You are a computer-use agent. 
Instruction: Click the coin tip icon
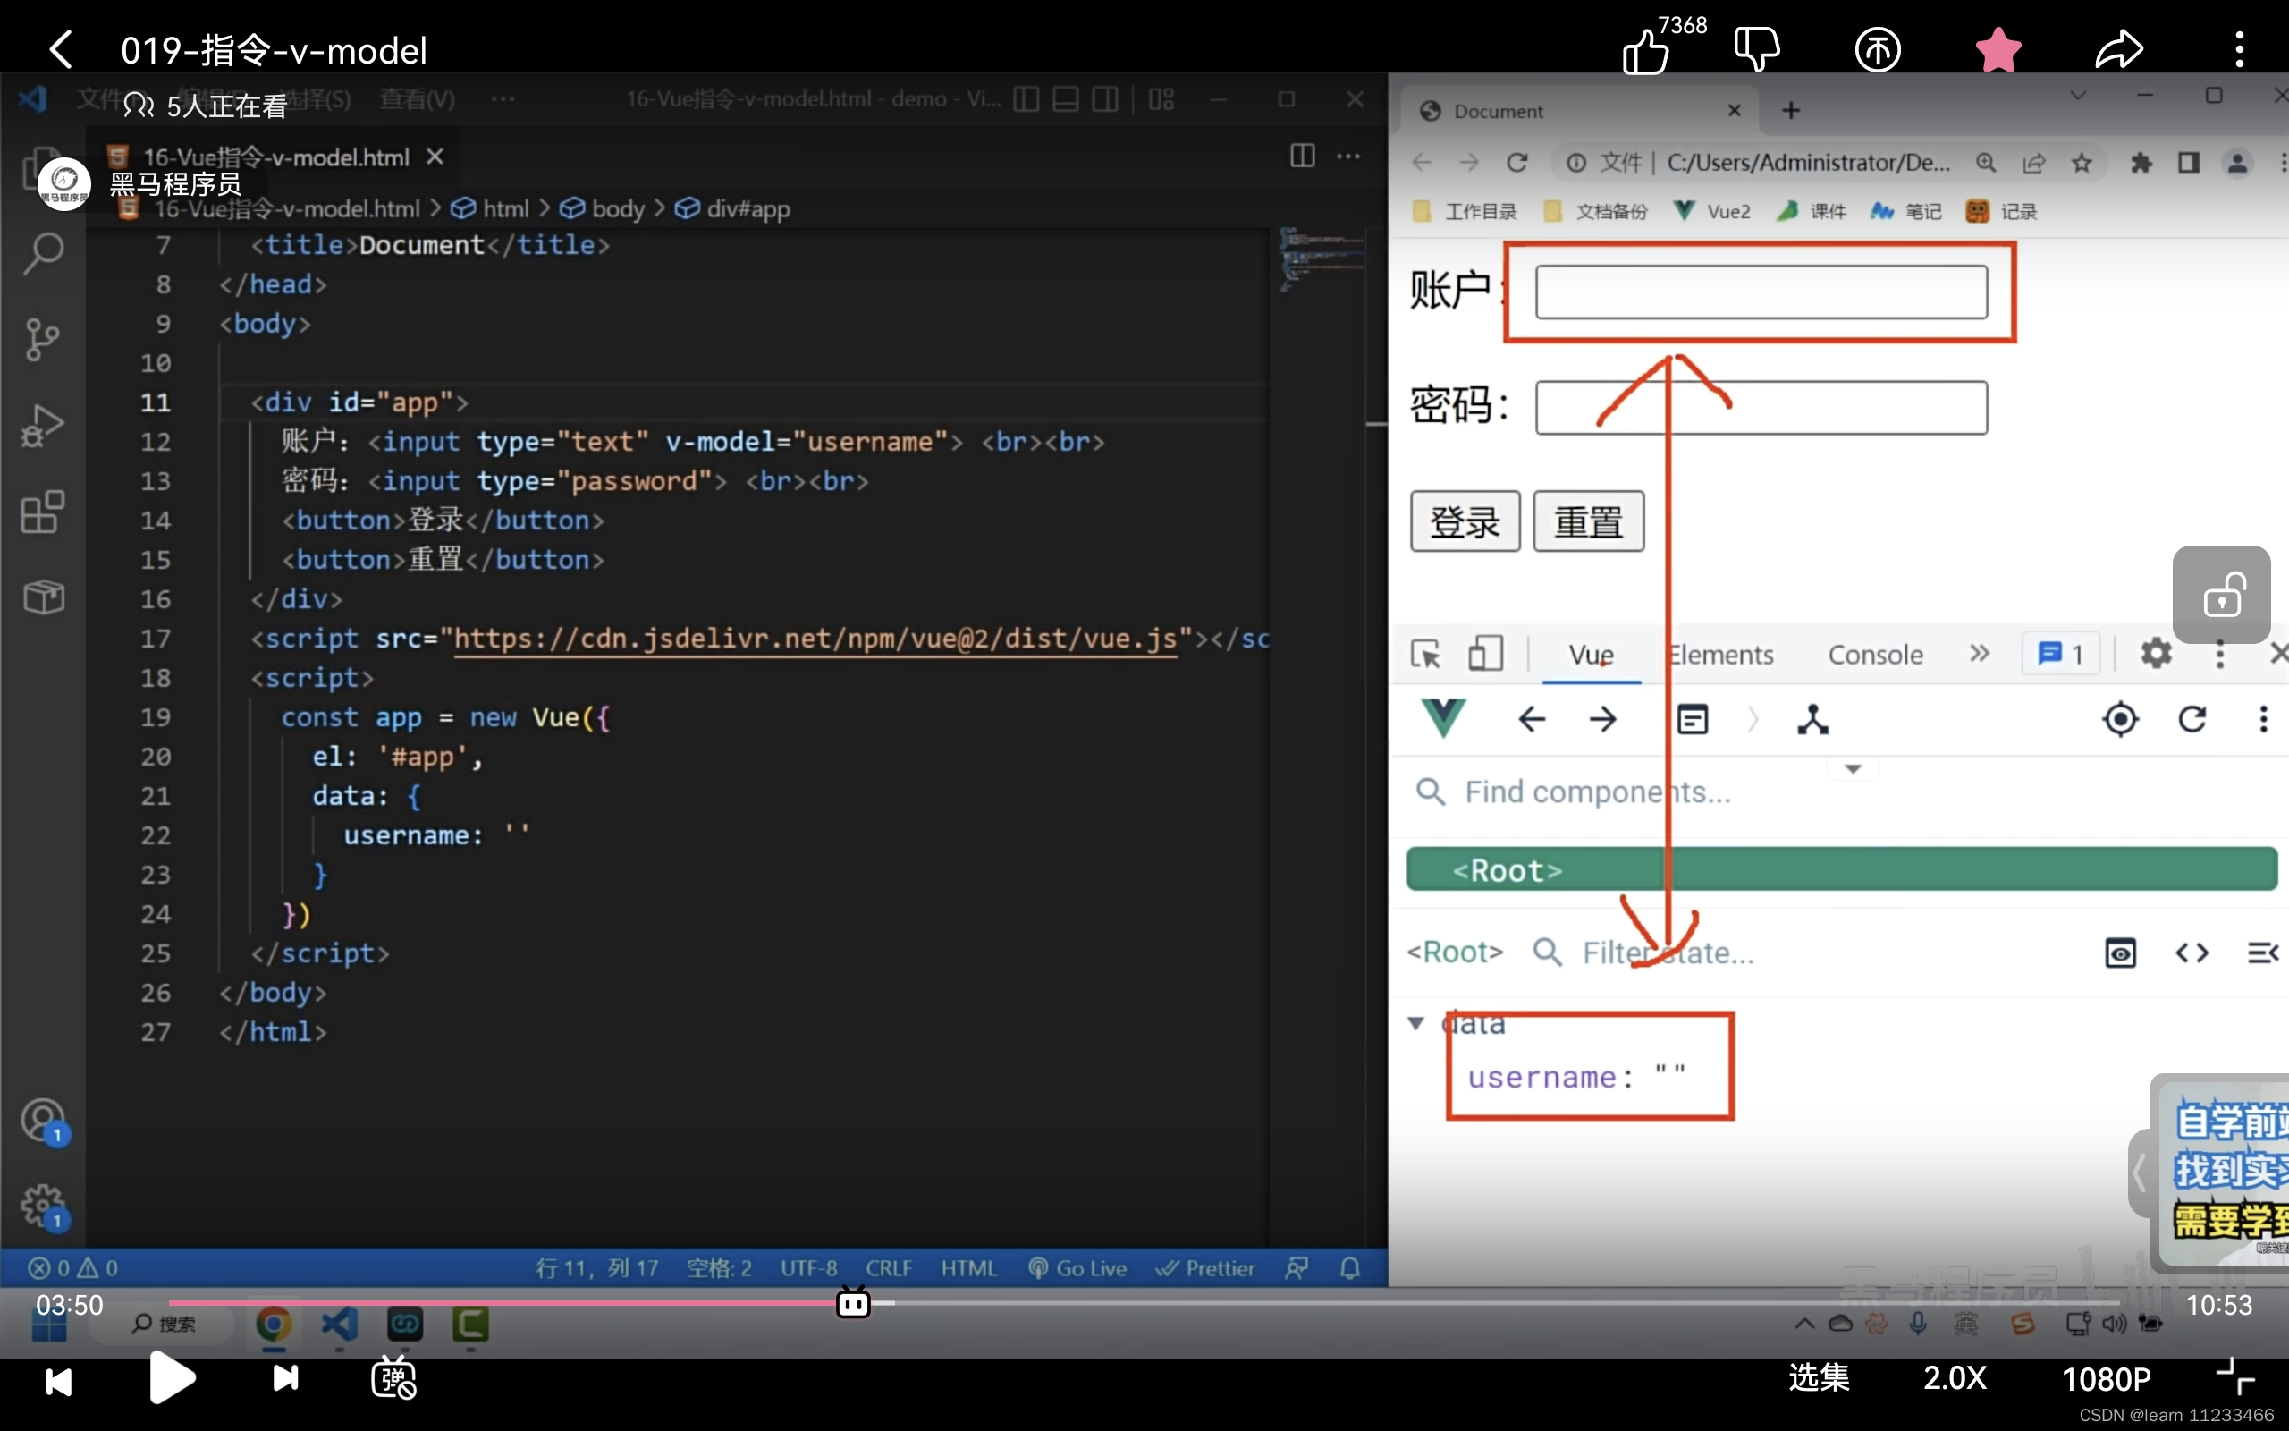1878,49
